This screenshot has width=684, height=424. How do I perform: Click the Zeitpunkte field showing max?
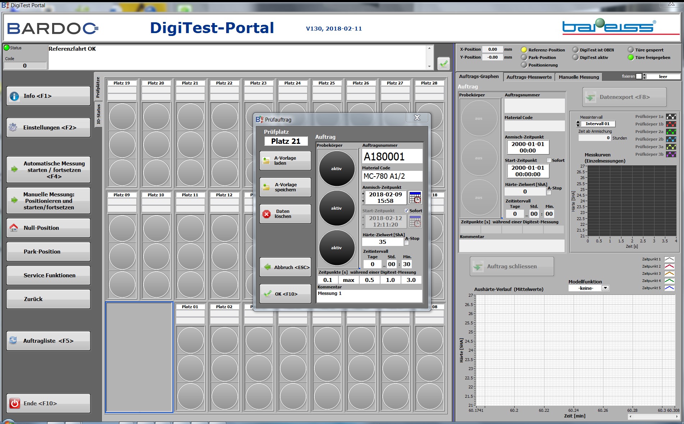tap(348, 280)
